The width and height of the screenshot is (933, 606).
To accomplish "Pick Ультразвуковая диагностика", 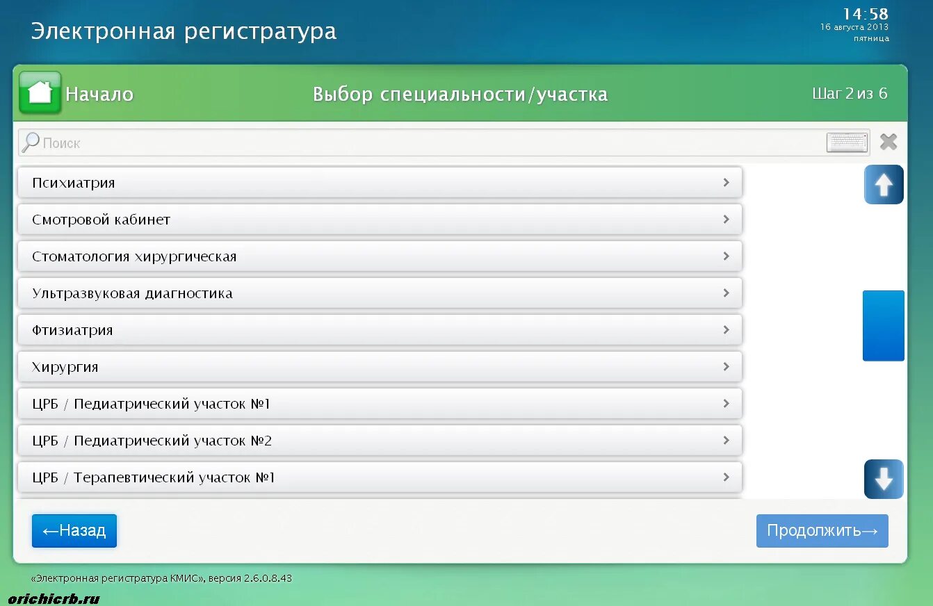I will [x=380, y=293].
